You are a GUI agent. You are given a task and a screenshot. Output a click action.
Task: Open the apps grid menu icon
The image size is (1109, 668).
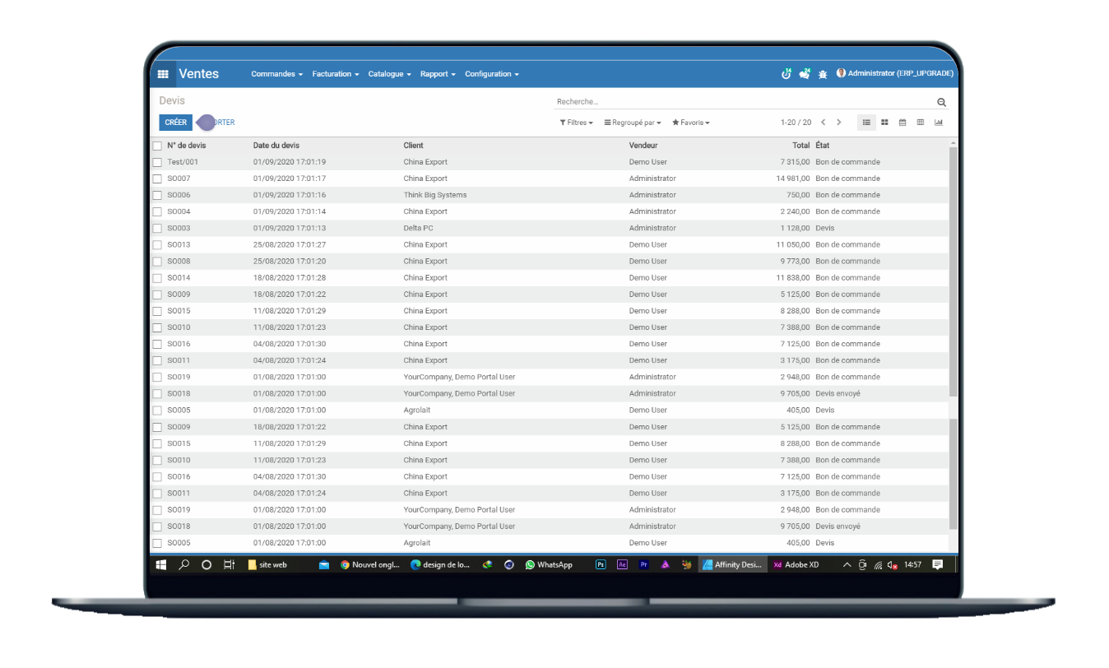pyautogui.click(x=163, y=74)
